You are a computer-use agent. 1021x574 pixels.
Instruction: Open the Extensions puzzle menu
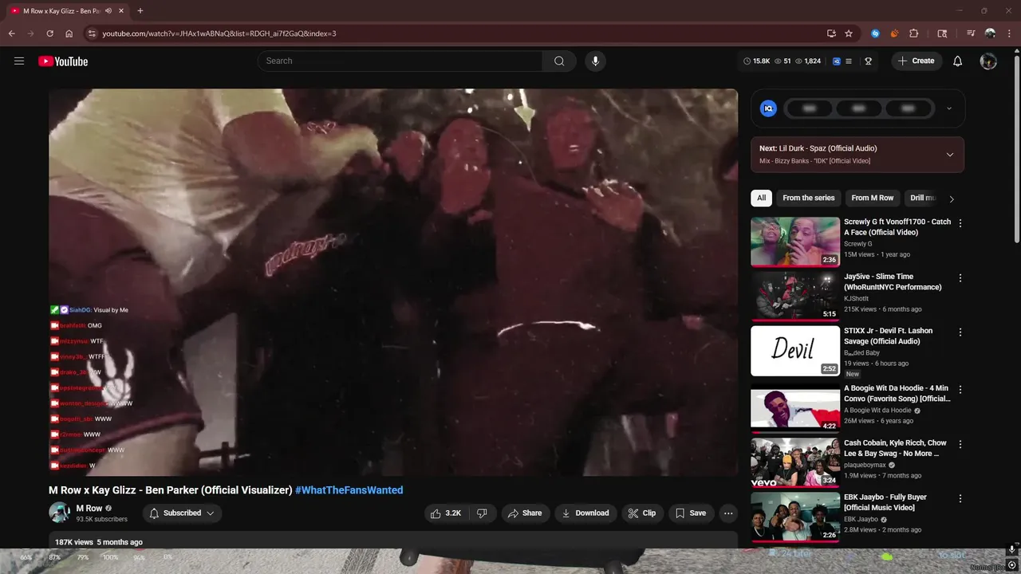(x=914, y=33)
